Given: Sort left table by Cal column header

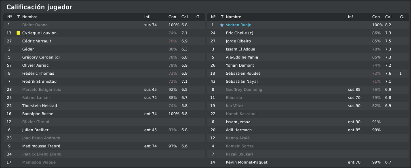Looking at the screenshot, I should [x=185, y=17].
